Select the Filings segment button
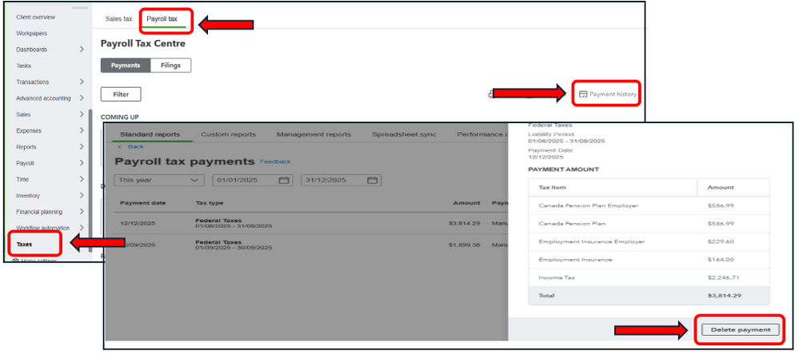This screenshot has height=359, width=799. point(171,66)
